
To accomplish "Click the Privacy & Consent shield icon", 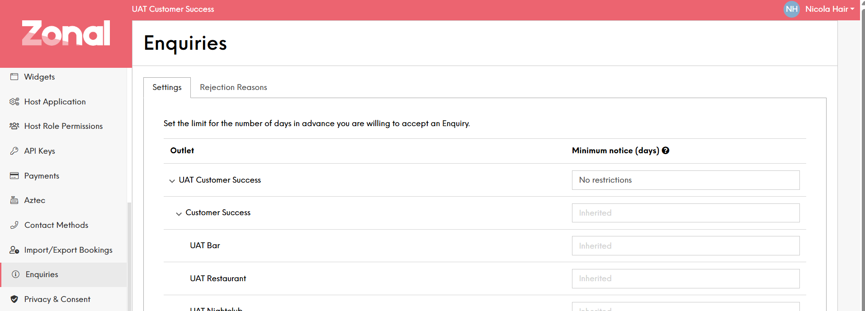I will [x=14, y=299].
